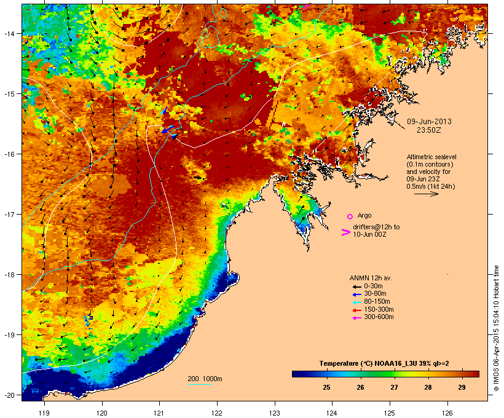The height and width of the screenshot is (418, 504).
Task: Click colorbar label 27
Action: [x=394, y=387]
